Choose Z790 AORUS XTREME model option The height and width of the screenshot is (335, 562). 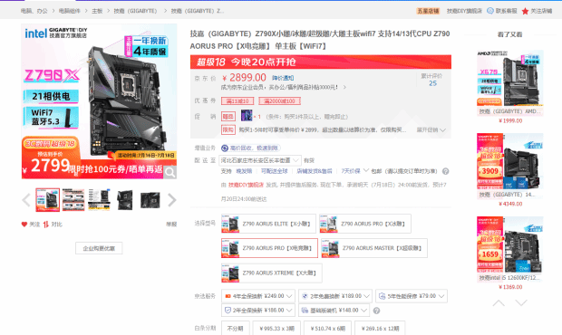coord(271,273)
